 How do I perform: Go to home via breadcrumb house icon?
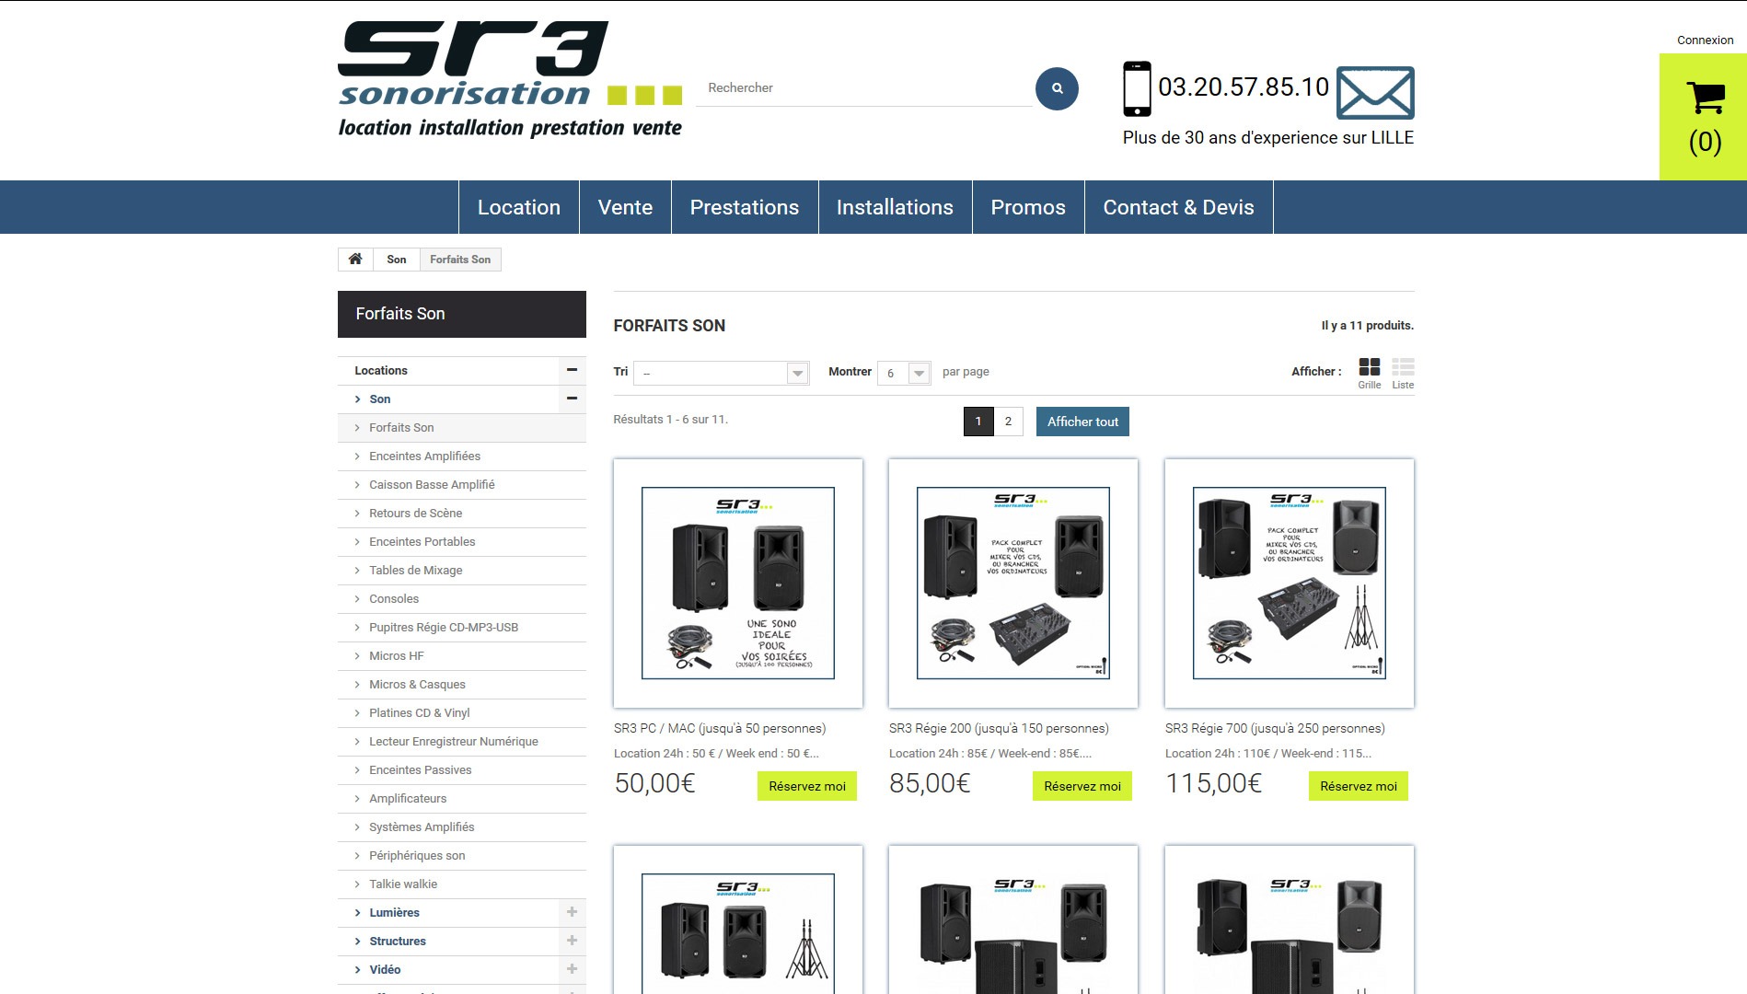coord(355,259)
